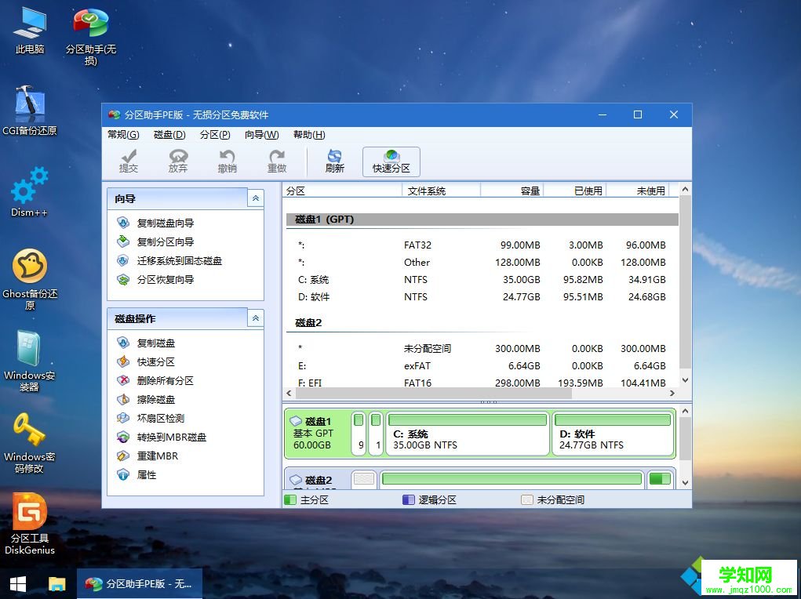Image resolution: width=801 pixels, height=599 pixels.
Task: Refresh the disk list via 刷新 icon
Action: [333, 161]
